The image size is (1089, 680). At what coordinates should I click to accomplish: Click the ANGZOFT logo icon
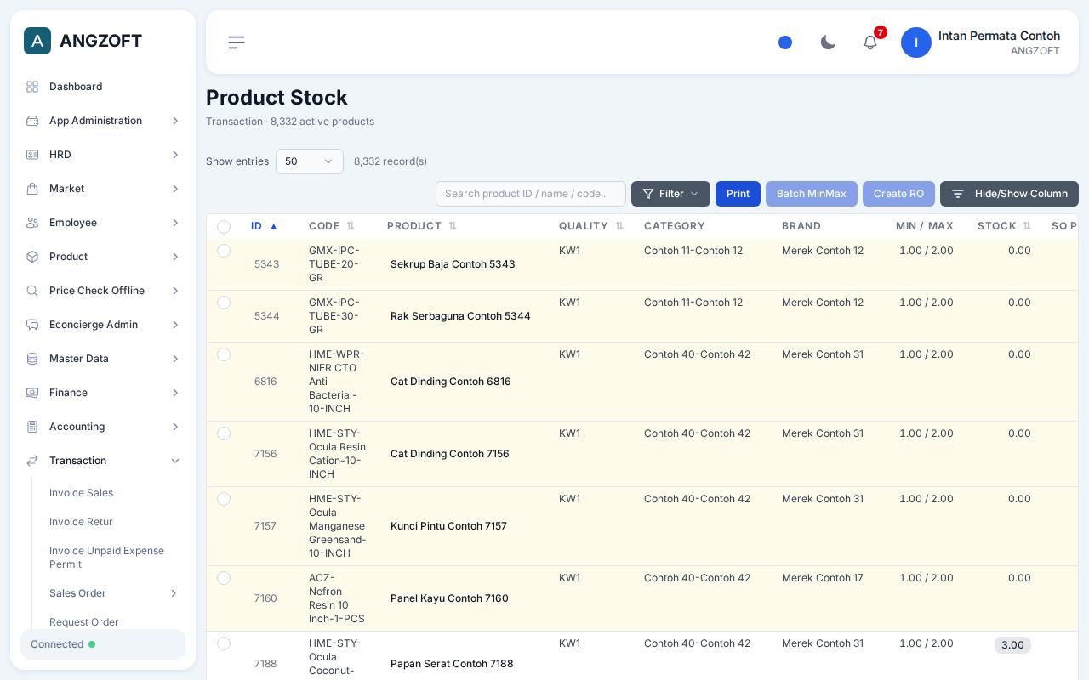click(37, 41)
